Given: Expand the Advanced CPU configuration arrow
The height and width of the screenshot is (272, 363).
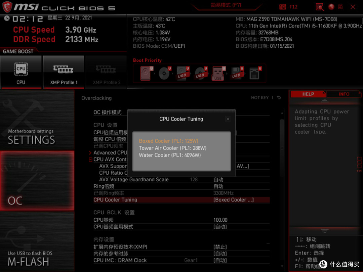Looking at the screenshot, I should (x=90, y=153).
